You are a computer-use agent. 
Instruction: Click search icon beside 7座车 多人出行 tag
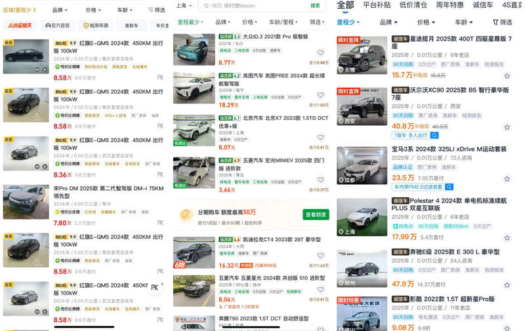pyautogui.click(x=434, y=135)
